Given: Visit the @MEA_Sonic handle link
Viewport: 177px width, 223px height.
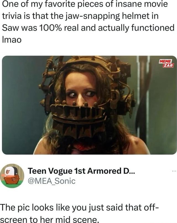Looking at the screenshot, I should [52, 181].
